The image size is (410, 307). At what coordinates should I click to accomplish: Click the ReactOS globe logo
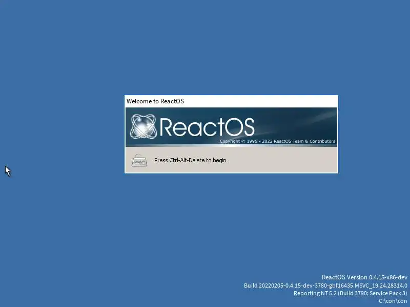pyautogui.click(x=143, y=126)
